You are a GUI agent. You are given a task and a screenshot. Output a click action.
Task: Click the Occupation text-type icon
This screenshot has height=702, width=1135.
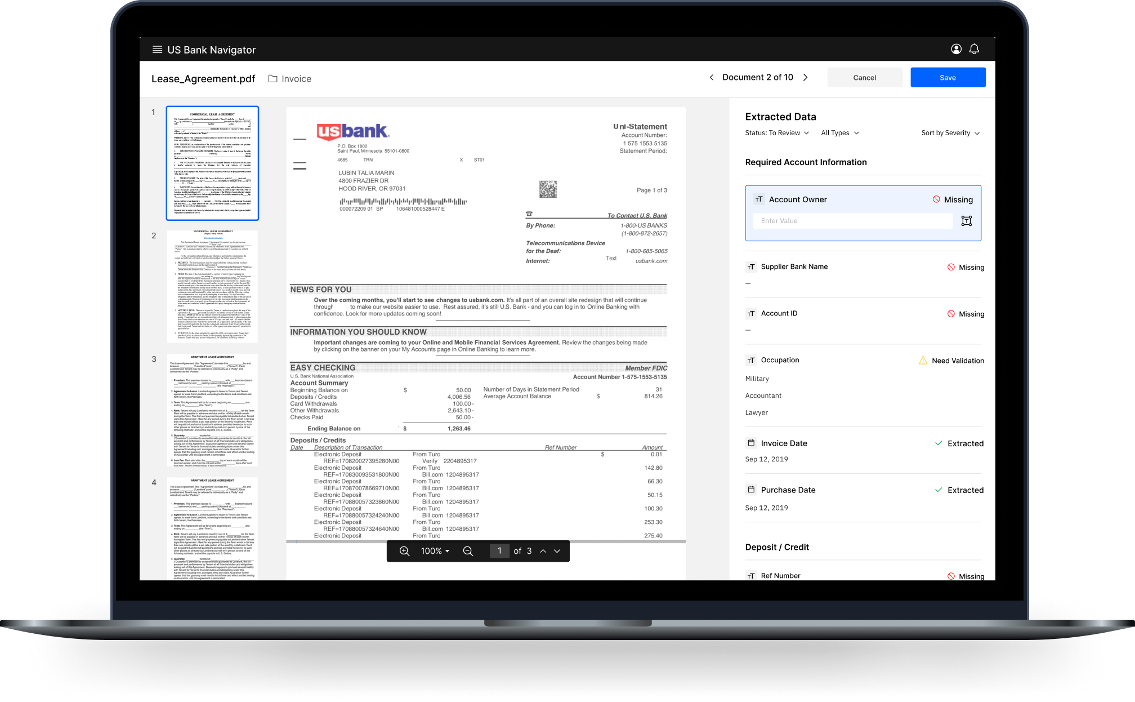point(751,361)
